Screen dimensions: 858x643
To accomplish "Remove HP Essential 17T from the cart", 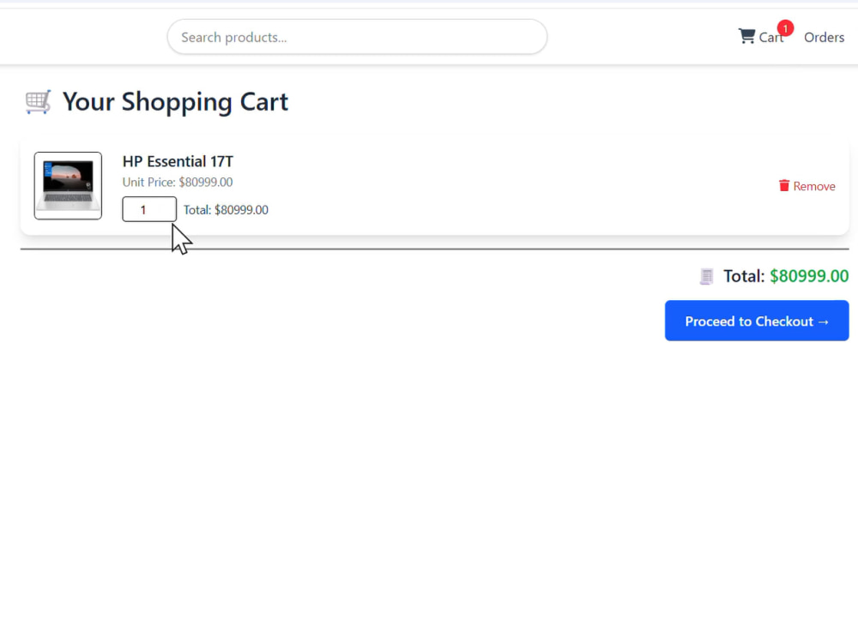I will (x=807, y=186).
